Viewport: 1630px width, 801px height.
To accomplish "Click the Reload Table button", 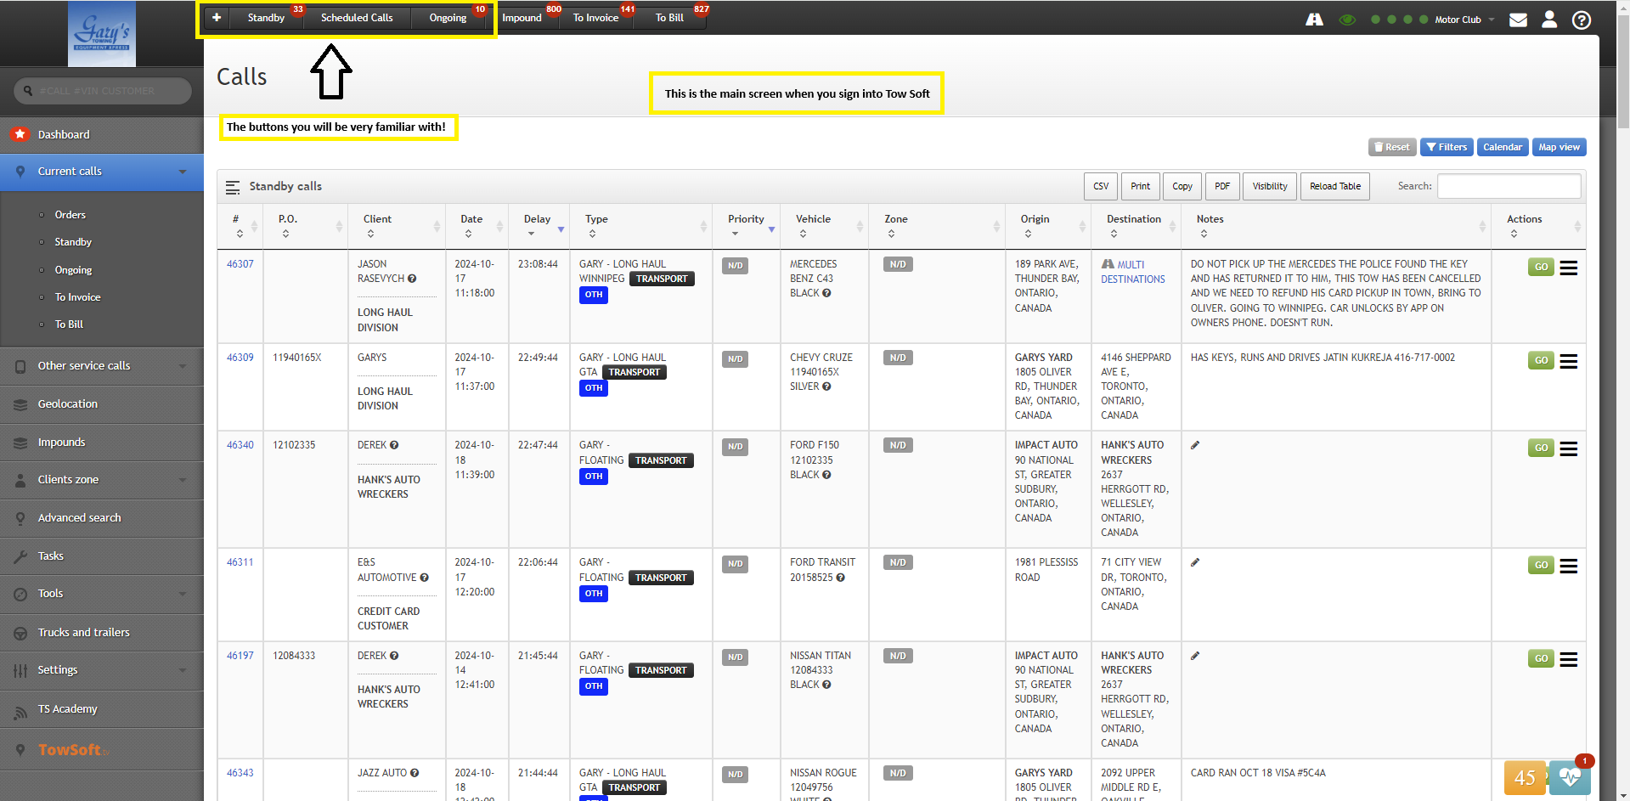I will click(1335, 186).
